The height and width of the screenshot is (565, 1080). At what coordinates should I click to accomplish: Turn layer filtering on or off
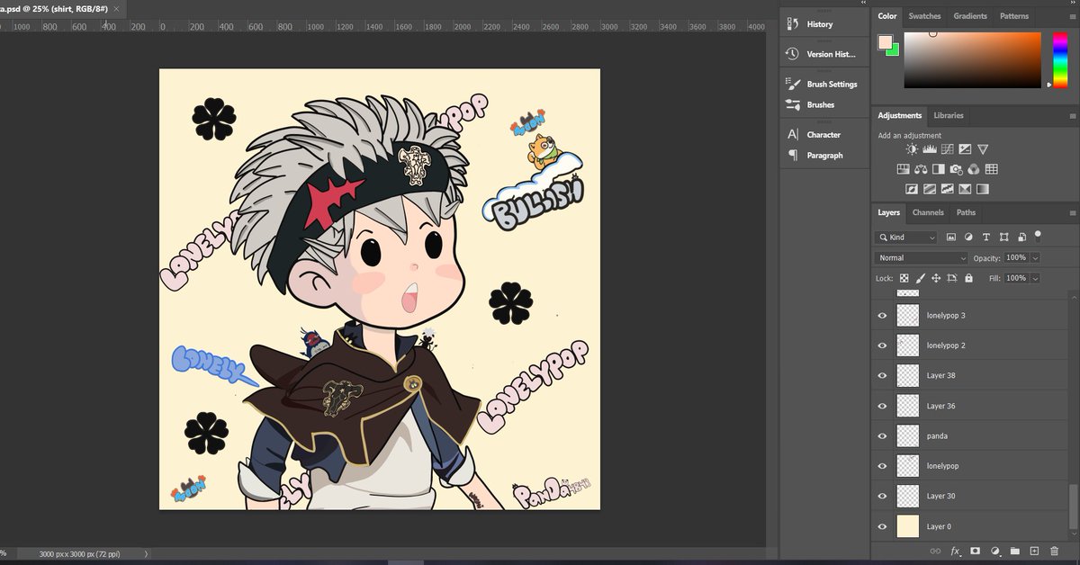pos(1038,236)
